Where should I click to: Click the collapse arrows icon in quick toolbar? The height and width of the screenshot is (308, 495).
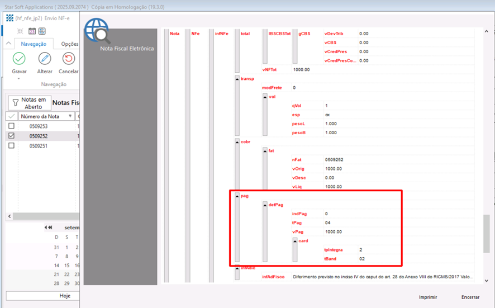[21, 31]
